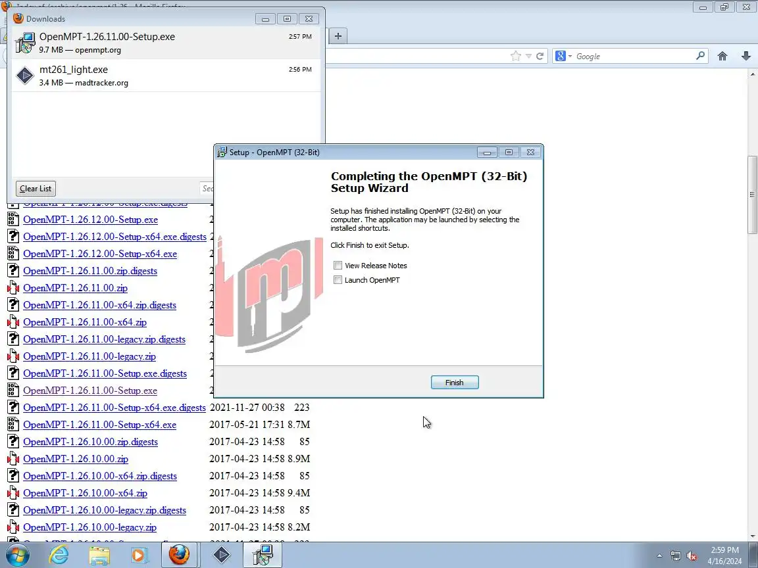Click unknown-file icon beside OpenMPT-1.26.11.00.zip.digests
The width and height of the screenshot is (758, 568).
click(x=13, y=270)
